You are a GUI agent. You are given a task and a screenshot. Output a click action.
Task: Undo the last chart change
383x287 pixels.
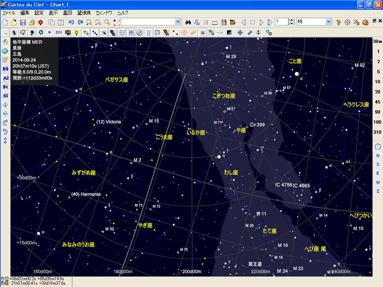tap(71, 22)
